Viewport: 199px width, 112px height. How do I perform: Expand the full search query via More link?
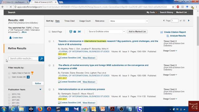(x=24, y=32)
